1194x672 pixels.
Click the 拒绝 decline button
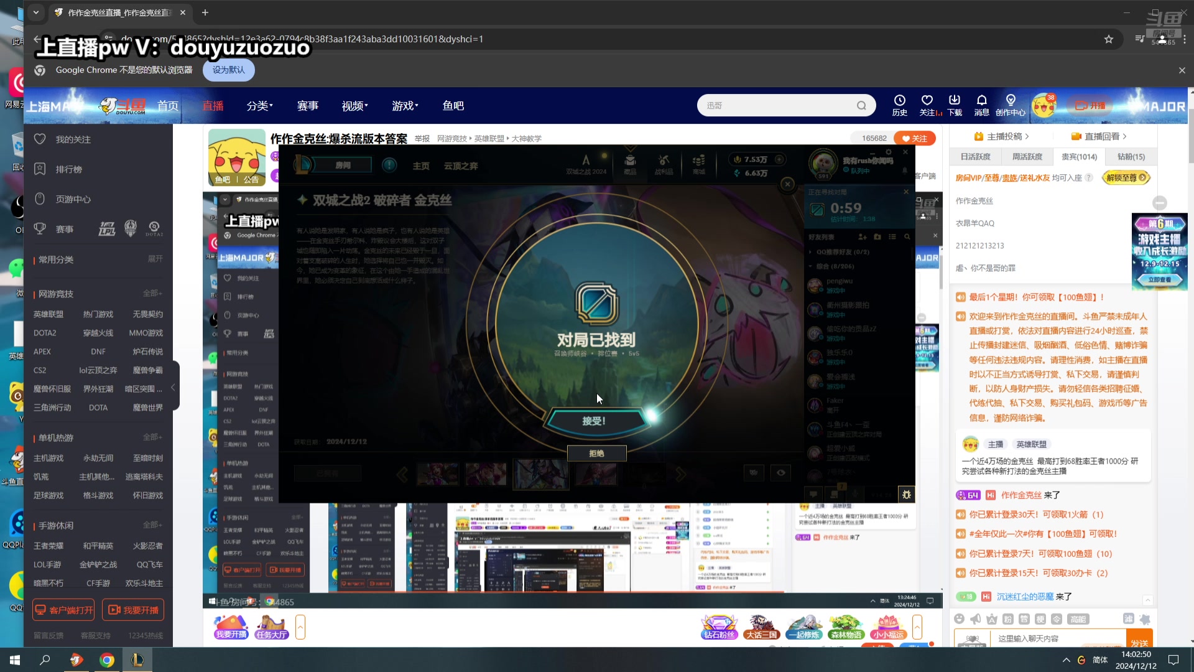(596, 454)
